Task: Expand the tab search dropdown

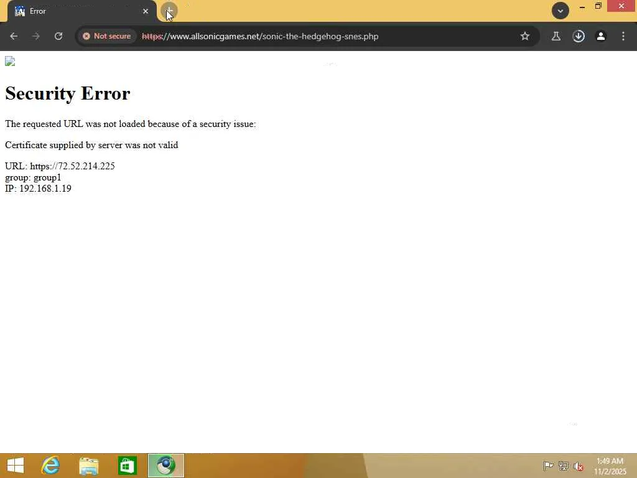Action: [560, 11]
